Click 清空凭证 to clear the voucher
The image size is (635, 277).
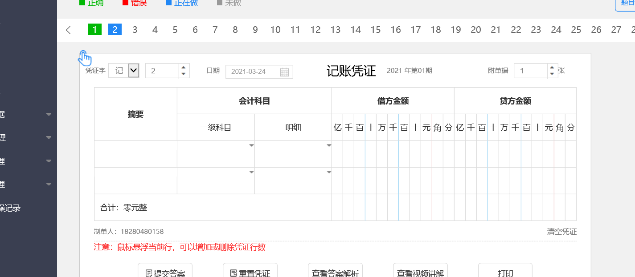561,232
